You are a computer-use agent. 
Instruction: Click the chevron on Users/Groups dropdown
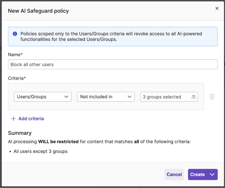click(66, 97)
